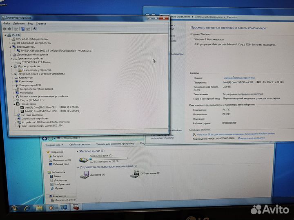Open the Действие menu
294x220 pixels.
point(19,24)
